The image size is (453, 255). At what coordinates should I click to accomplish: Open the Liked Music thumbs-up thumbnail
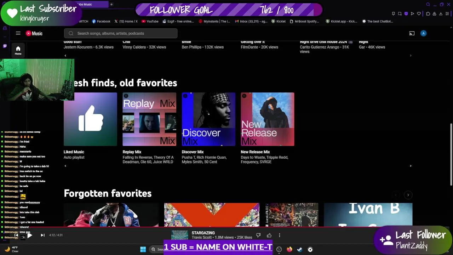pos(90,119)
